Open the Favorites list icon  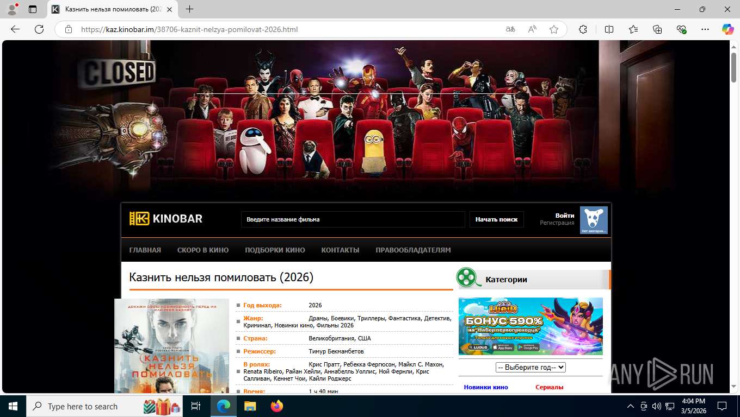(633, 29)
